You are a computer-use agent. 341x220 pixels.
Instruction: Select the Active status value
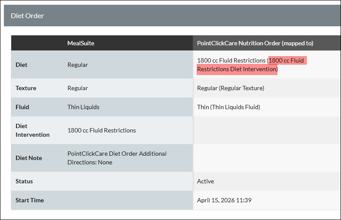point(206,181)
